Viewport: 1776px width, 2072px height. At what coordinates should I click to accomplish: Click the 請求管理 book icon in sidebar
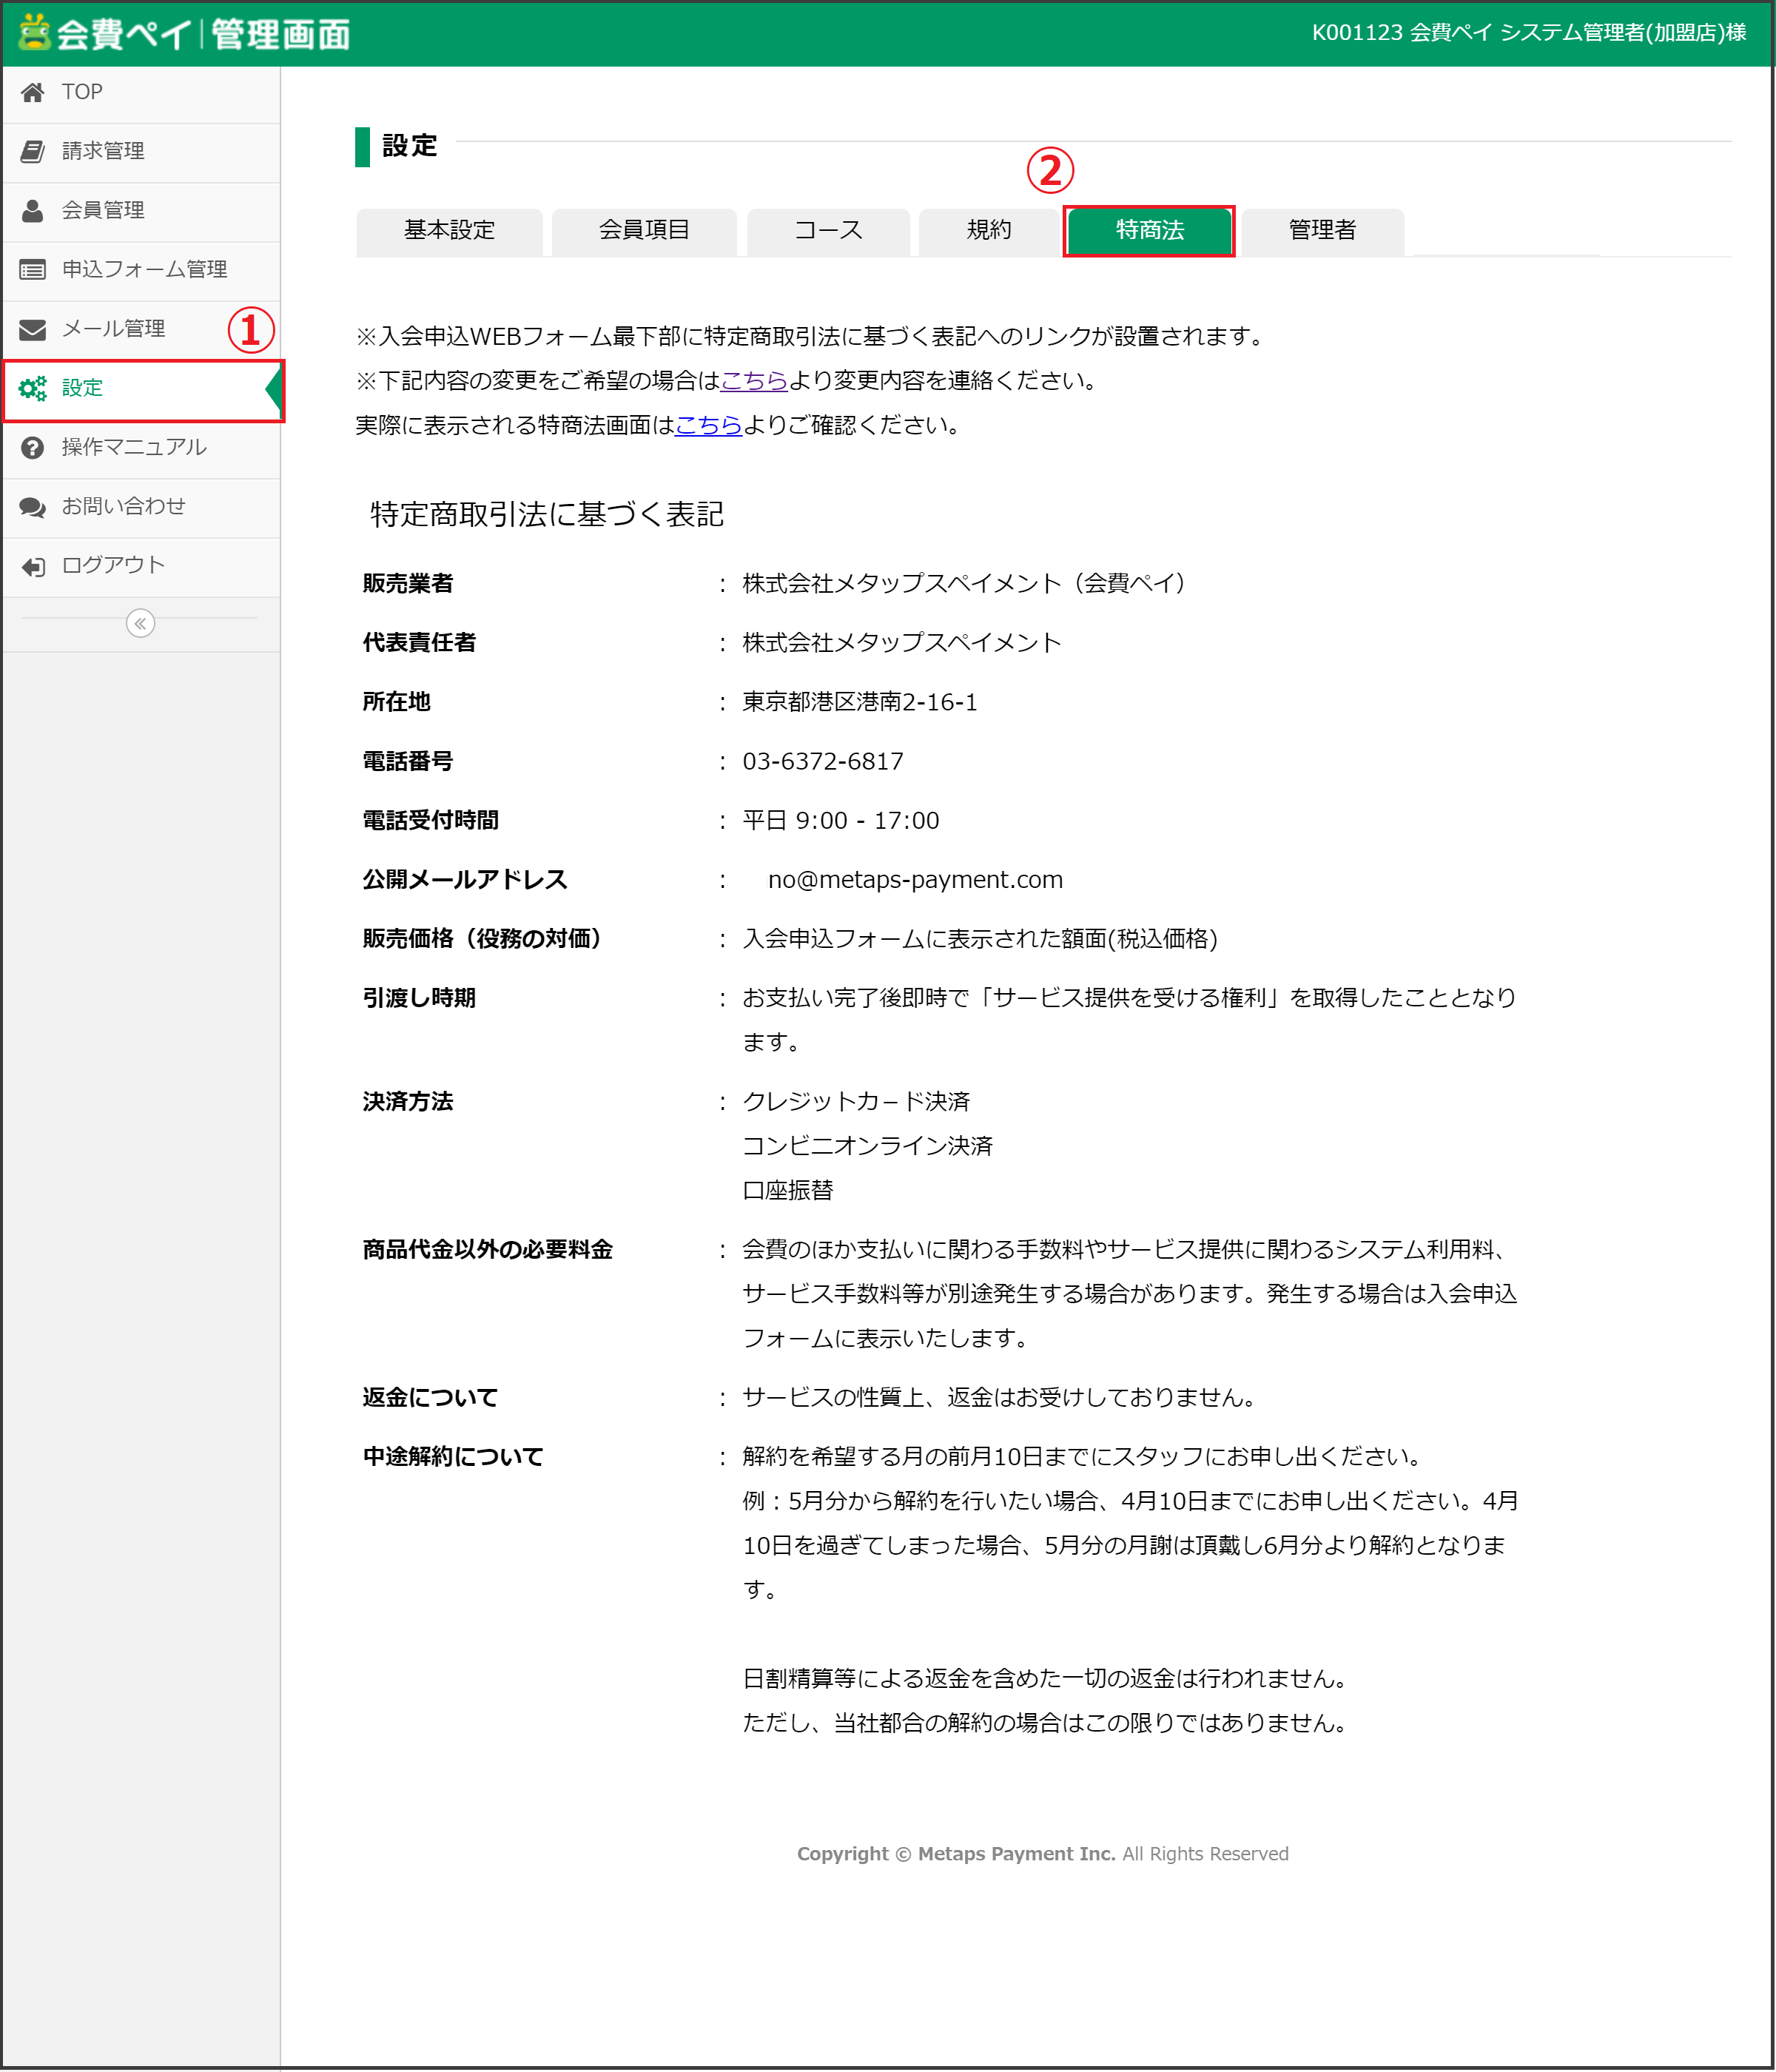[33, 152]
